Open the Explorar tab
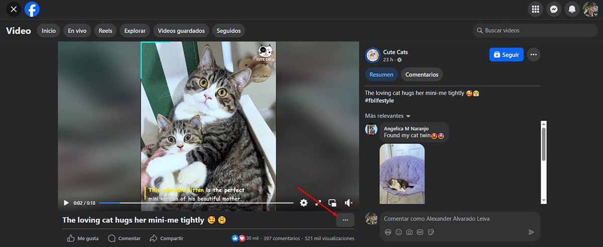 click(135, 31)
